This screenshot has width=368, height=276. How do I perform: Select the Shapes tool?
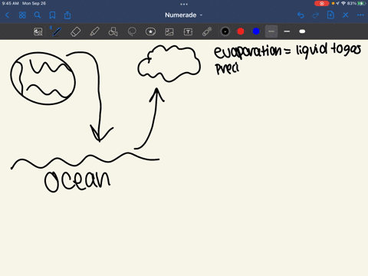[x=113, y=31]
